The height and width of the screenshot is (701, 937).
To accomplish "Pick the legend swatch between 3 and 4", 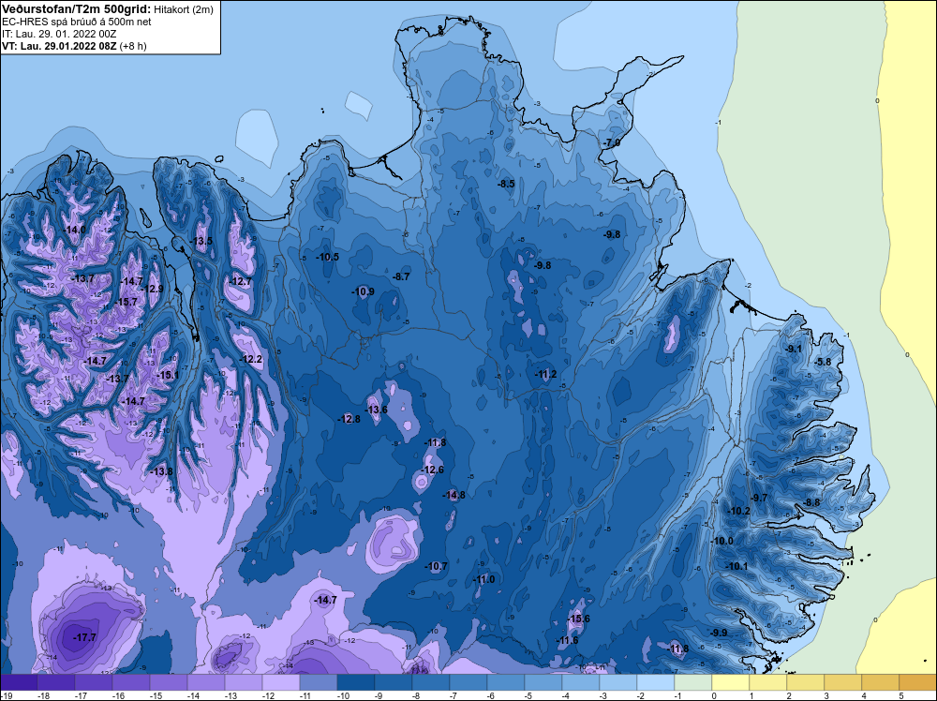I will click(842, 682).
